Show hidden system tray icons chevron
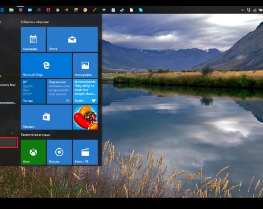This screenshot has height=209, width=263. [x=243, y=10]
